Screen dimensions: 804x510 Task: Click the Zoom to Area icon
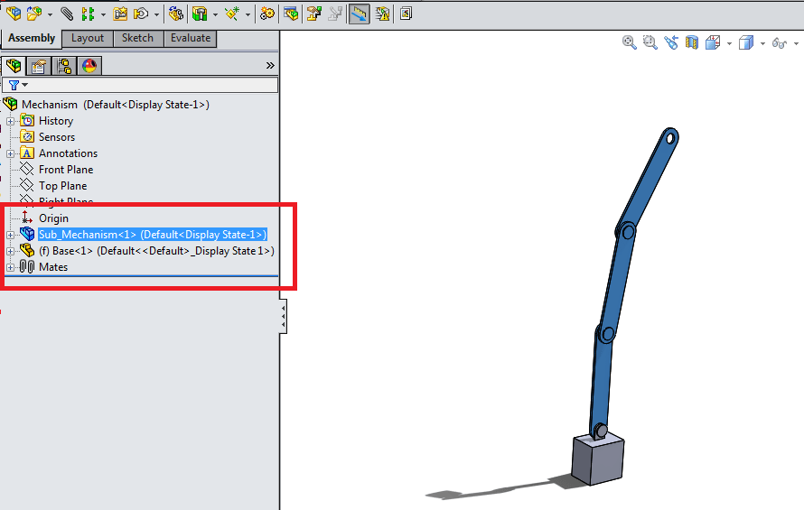pos(650,42)
